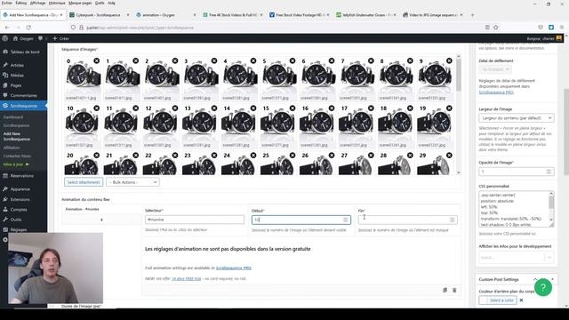Switch to the animation Oxygen browser tab
Image resolution: width=569 pixels, height=320 pixels.
(x=165, y=15)
